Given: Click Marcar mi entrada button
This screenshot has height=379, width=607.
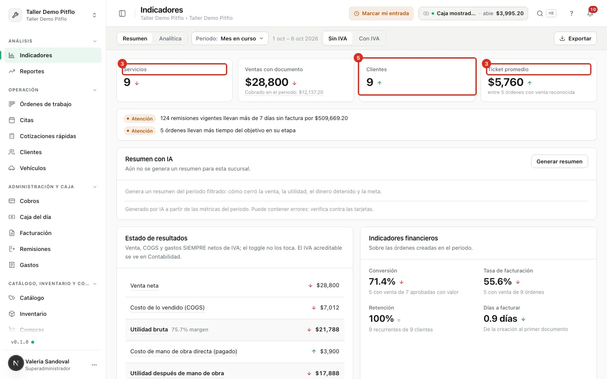Looking at the screenshot, I should tap(381, 13).
